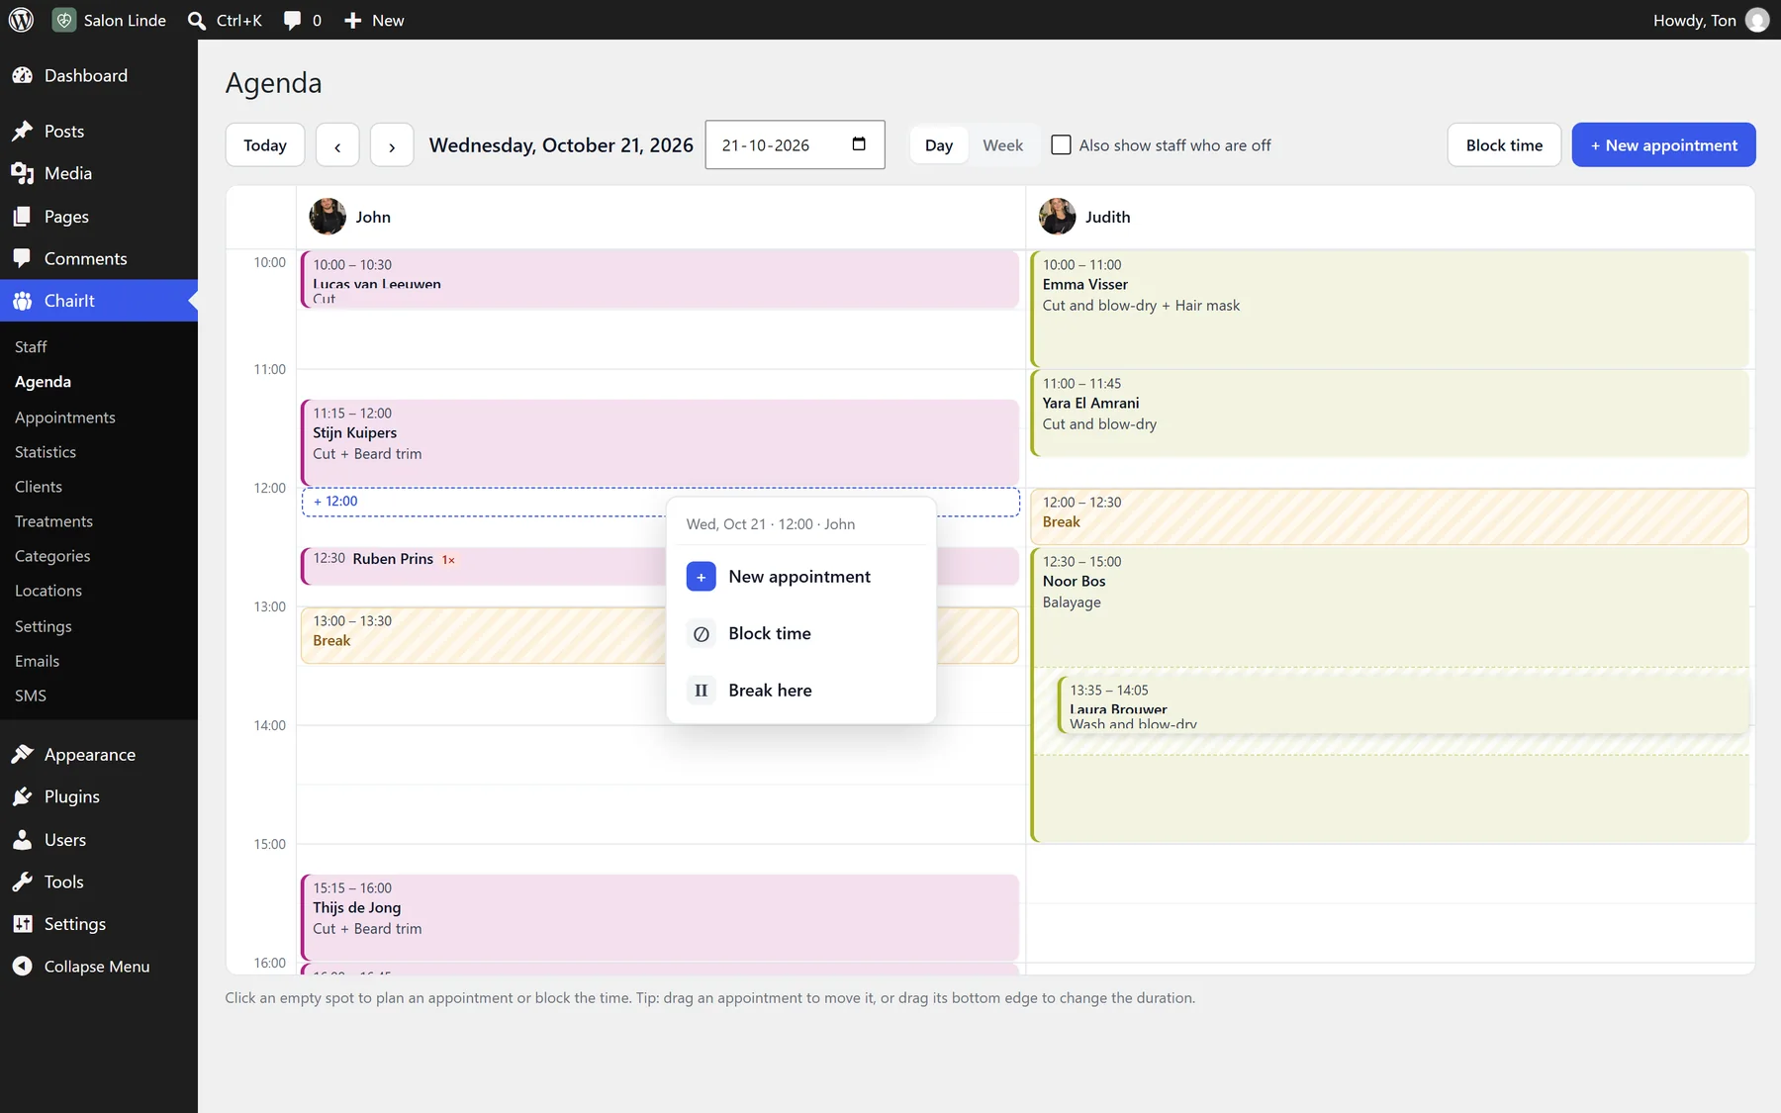Open Stijn Kuipers' 11:15 appointment
This screenshot has width=1781, height=1113.
[x=660, y=442]
